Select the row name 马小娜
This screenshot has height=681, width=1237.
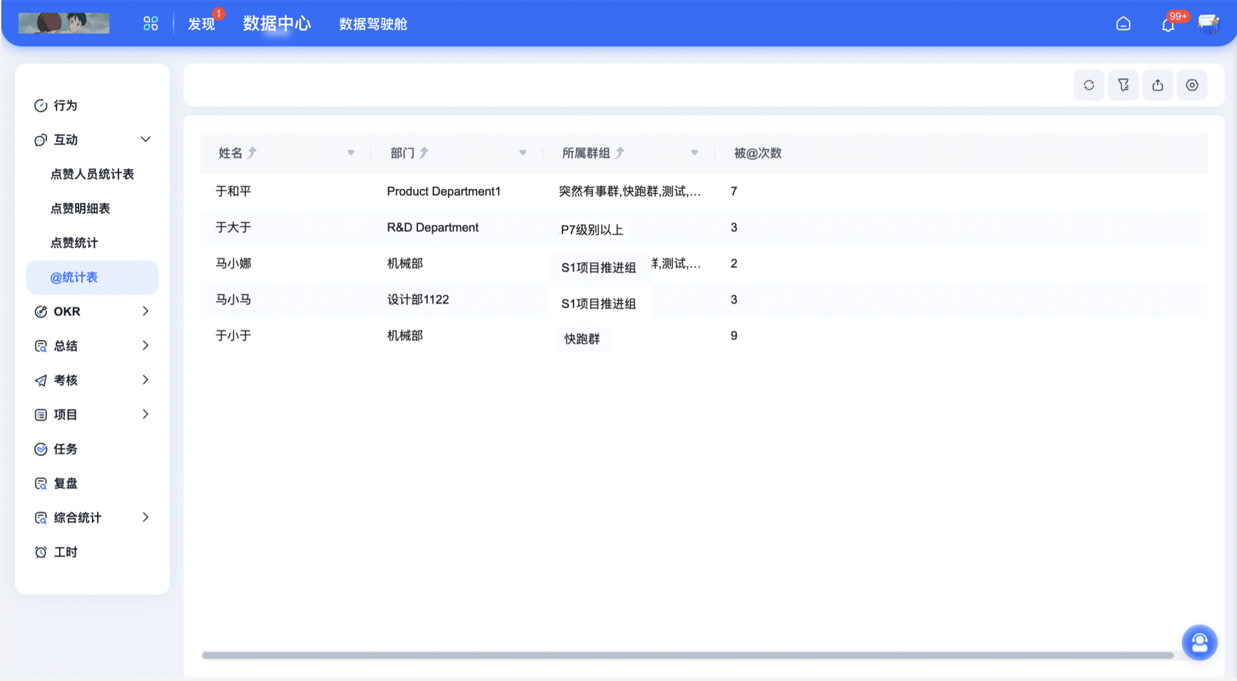[233, 263]
